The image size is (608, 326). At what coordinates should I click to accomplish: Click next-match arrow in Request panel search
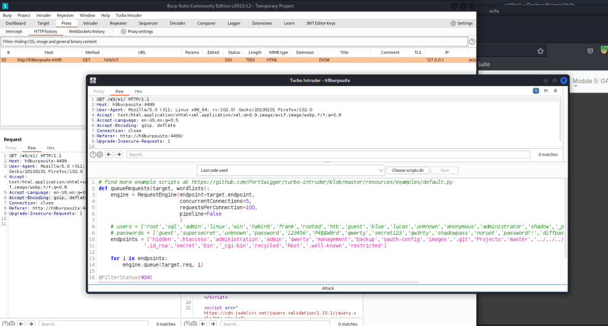pyautogui.click(x=31, y=324)
